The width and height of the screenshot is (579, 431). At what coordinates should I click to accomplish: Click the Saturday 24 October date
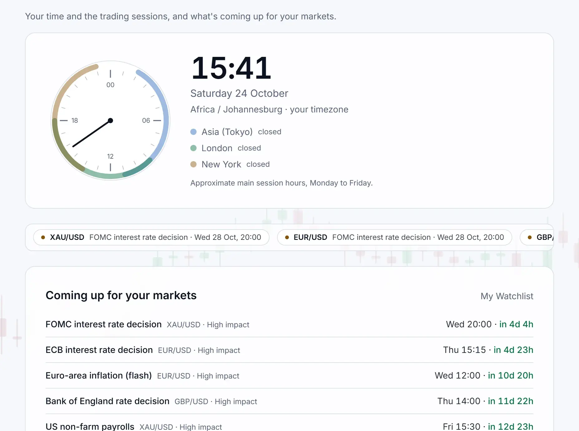(x=239, y=93)
